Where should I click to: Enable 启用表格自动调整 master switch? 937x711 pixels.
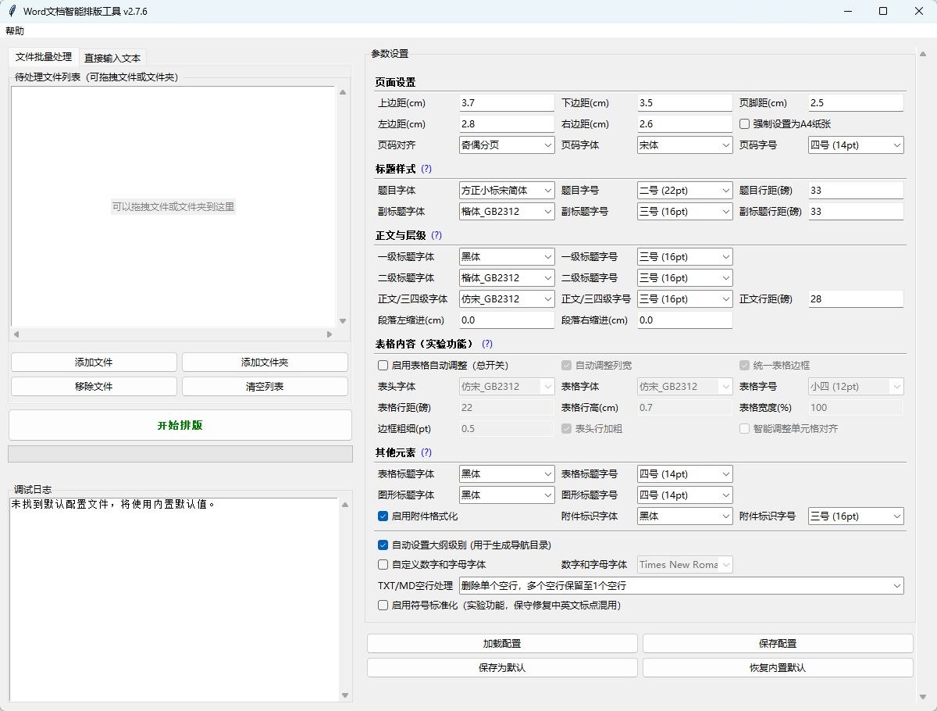coord(444,365)
